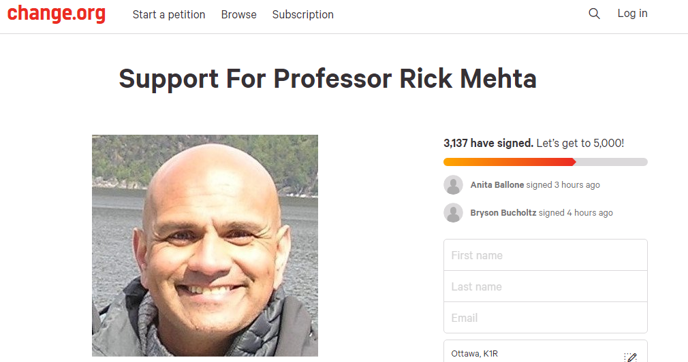688x362 pixels.
Task: Click the change.org logo
Action: pyautogui.click(x=57, y=14)
